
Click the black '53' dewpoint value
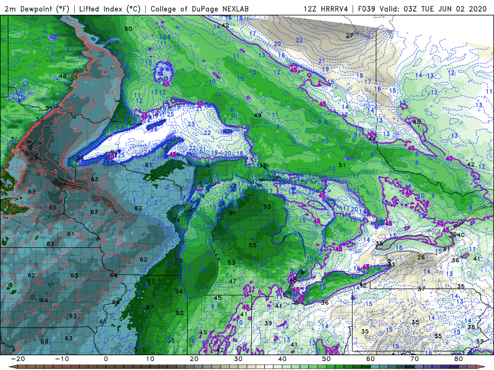[232, 262]
